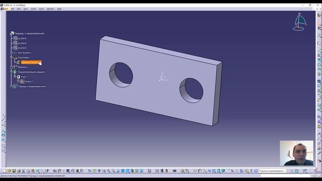This screenshot has height=181, width=322.
Task: Select Sketch.1 in the tree
Action: (29, 81)
